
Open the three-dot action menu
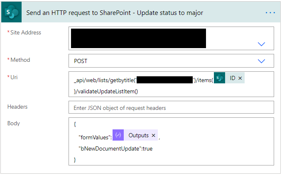(270, 13)
